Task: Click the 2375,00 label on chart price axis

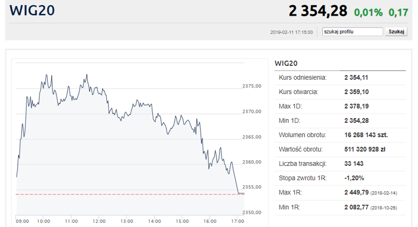Action: click(x=252, y=87)
